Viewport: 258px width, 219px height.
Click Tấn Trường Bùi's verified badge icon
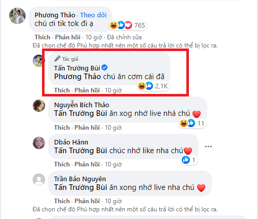click(104, 68)
